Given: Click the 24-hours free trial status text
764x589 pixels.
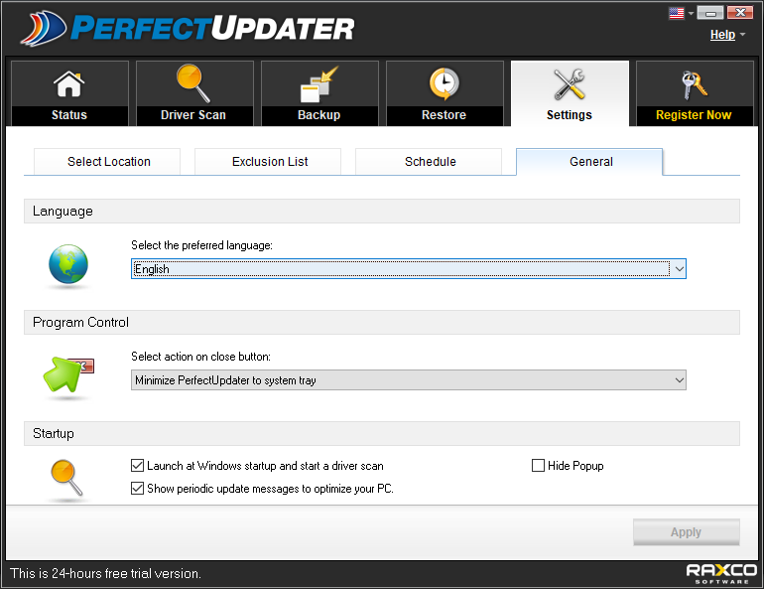Looking at the screenshot, I should coord(105,573).
